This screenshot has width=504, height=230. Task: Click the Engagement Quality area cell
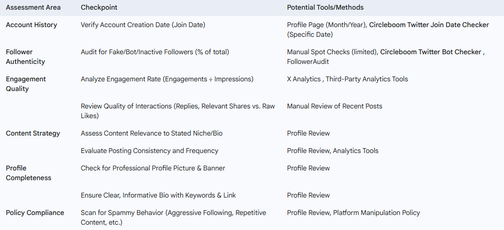(26, 84)
